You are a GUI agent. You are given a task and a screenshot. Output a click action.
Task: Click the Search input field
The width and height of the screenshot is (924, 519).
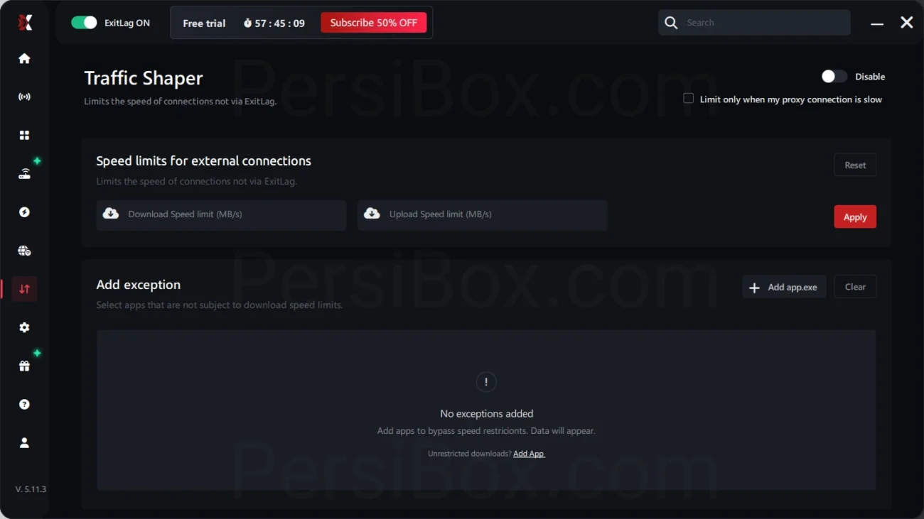tap(754, 23)
